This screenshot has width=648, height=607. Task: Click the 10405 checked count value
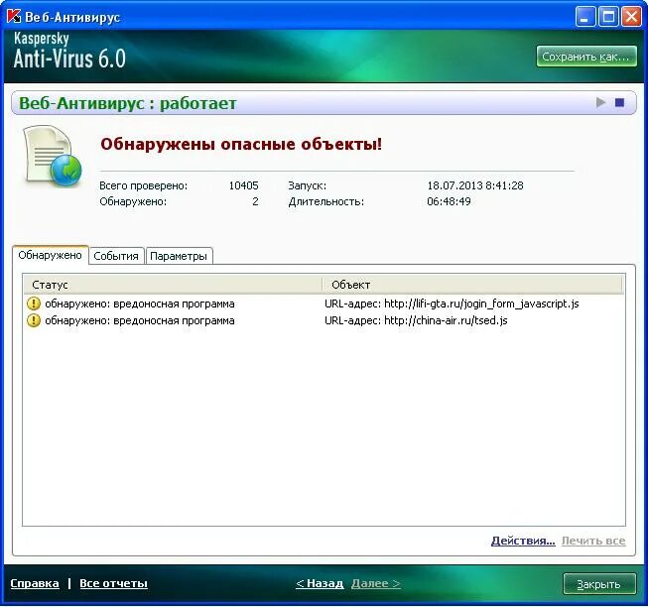pos(243,185)
